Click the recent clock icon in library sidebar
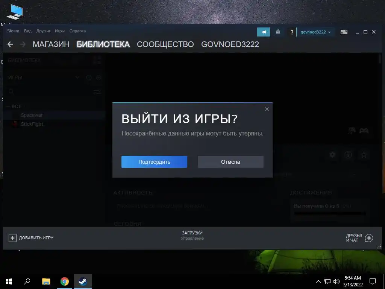This screenshot has width=385, height=289. click(x=89, y=78)
